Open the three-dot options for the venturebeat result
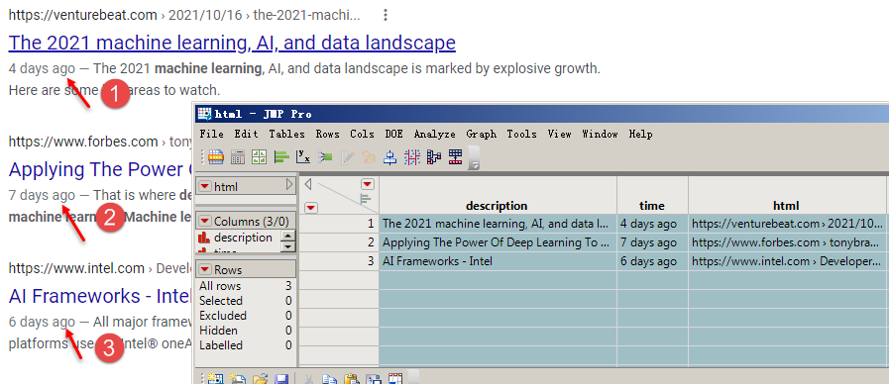 point(386,15)
